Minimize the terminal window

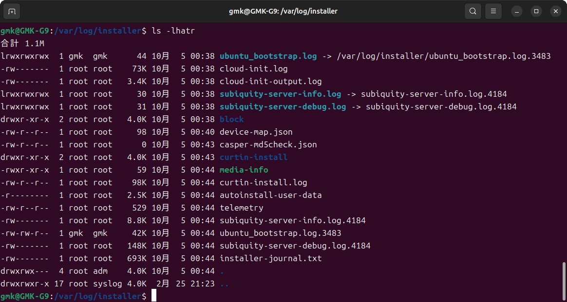click(517, 11)
